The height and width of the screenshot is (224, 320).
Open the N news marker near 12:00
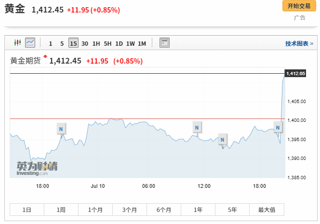[197, 127]
